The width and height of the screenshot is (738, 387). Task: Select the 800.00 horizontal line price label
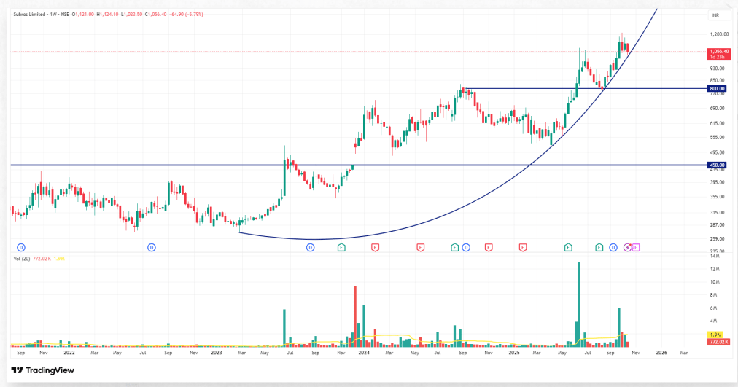pos(715,89)
